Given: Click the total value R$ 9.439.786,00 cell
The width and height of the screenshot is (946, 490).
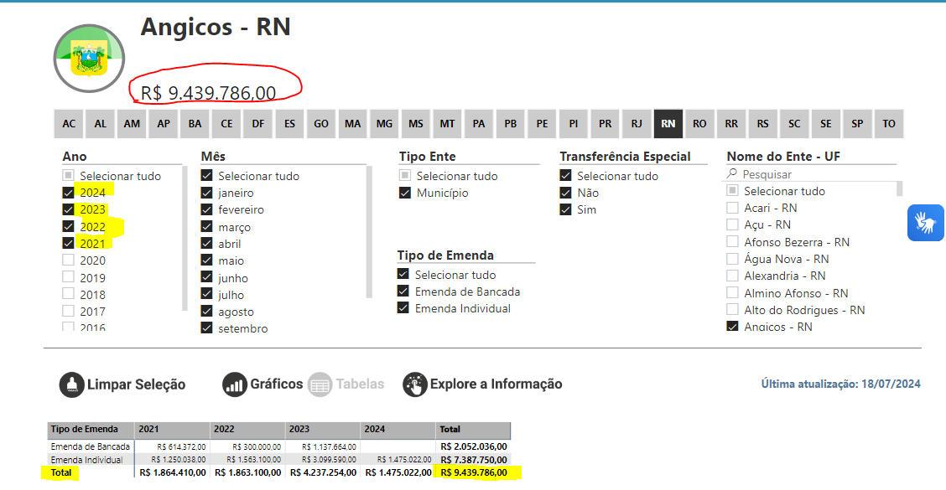Looking at the screenshot, I should point(474,472).
